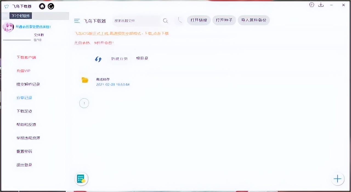This screenshot has width=351, height=192.
Task: Click the 打开种子 button
Action: point(224,20)
